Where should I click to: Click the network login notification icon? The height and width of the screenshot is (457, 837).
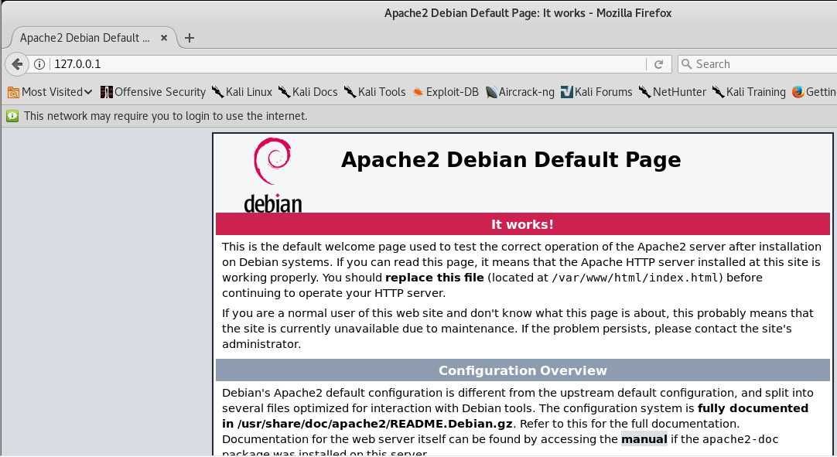(12, 116)
